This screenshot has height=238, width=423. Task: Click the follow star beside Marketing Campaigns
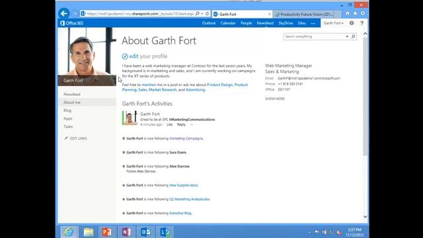point(124,138)
